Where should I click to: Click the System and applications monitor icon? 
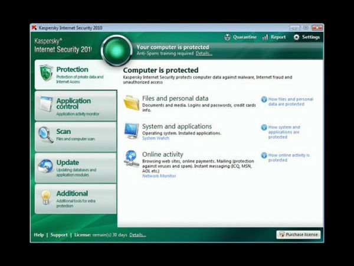[x=132, y=131]
